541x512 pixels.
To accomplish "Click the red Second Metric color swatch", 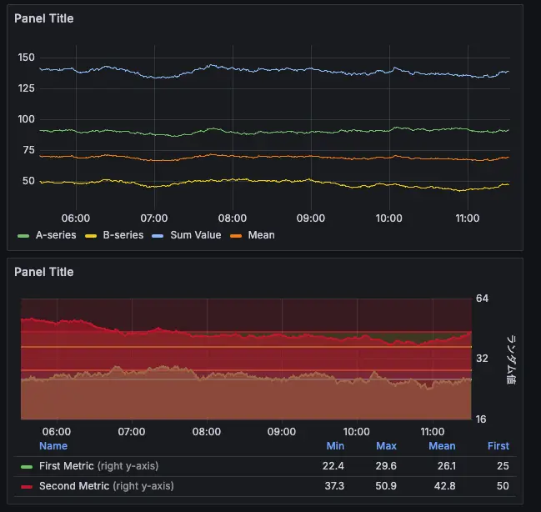I will point(27,487).
